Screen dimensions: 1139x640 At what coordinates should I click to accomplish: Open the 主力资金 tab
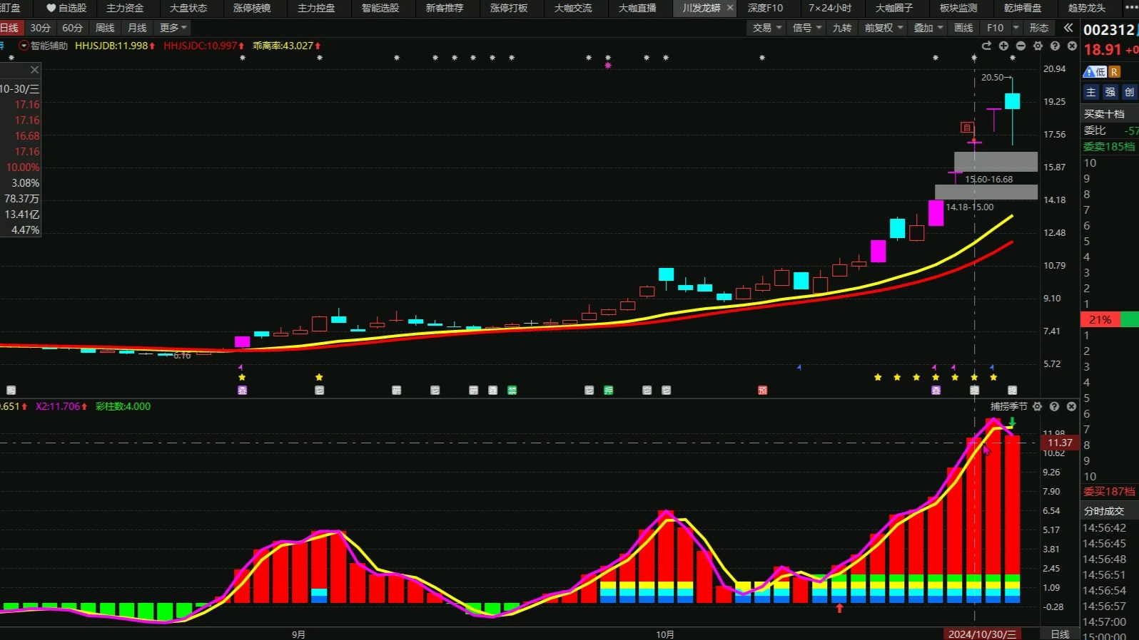(x=125, y=8)
